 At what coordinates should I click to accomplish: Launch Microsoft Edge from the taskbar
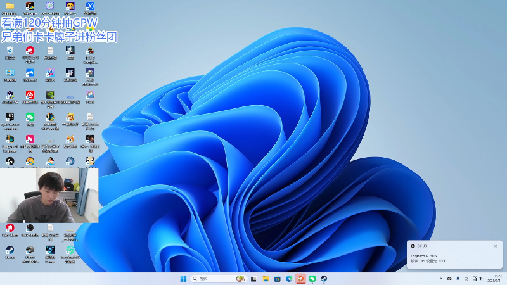pos(289,279)
